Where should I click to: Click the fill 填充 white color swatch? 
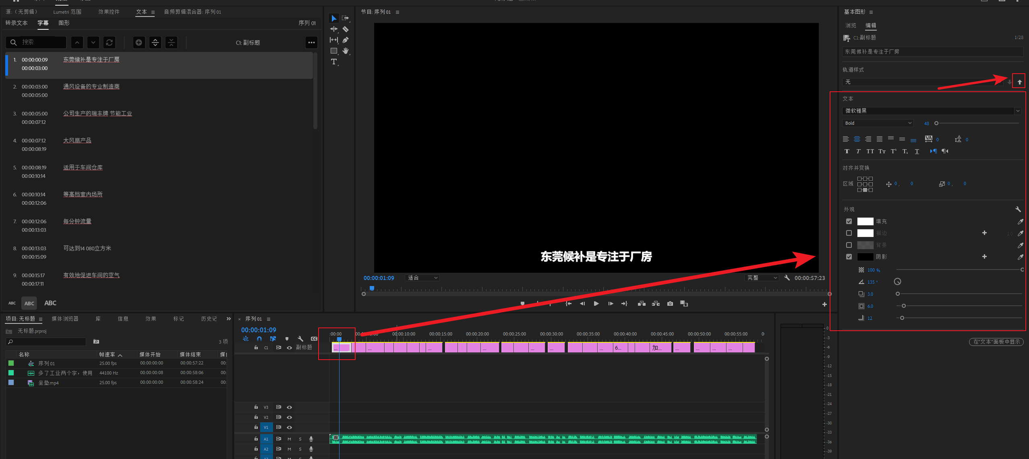pyautogui.click(x=865, y=221)
